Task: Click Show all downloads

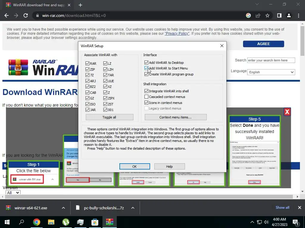Action: click(x=282, y=208)
